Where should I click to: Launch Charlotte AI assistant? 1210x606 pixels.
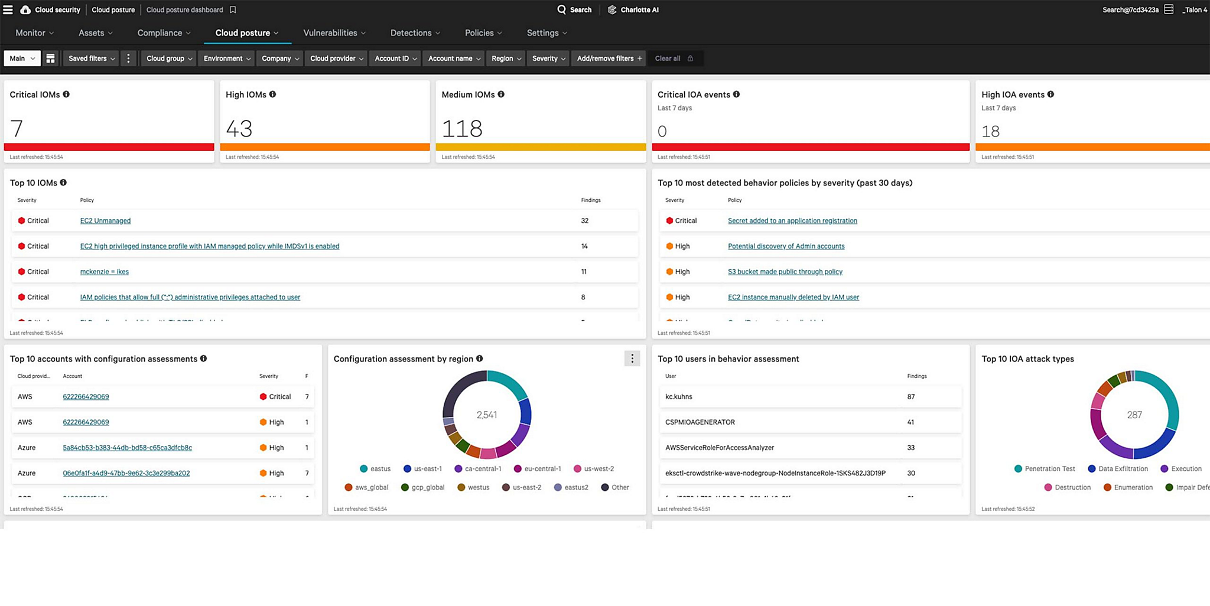(x=633, y=9)
